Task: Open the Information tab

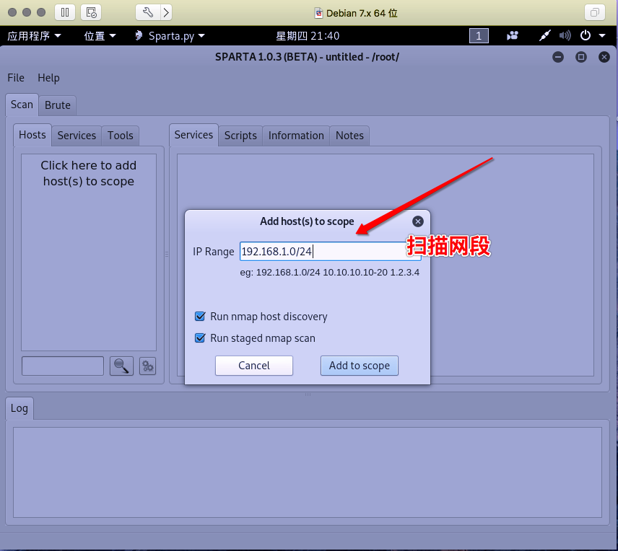Action: click(x=296, y=136)
